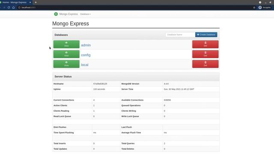Click the Active Clients label

[60, 106]
